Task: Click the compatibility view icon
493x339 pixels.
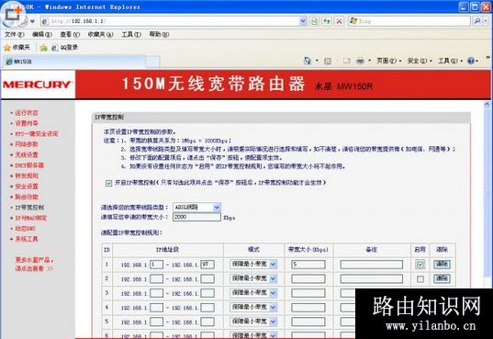Action: click(314, 21)
